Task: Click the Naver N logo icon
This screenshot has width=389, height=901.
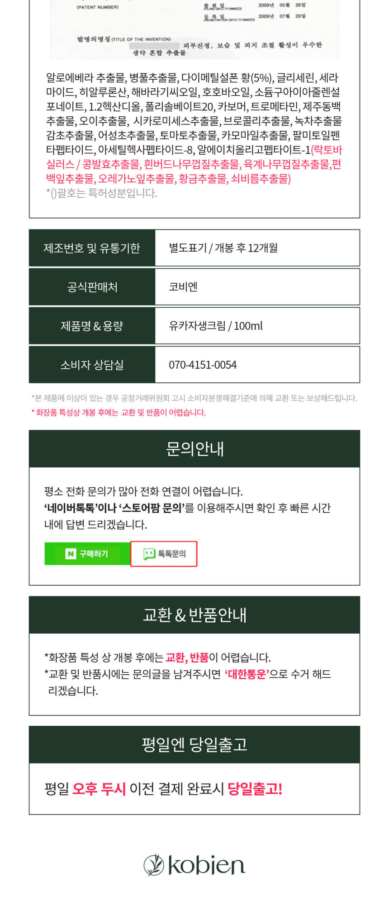Action: [71, 553]
